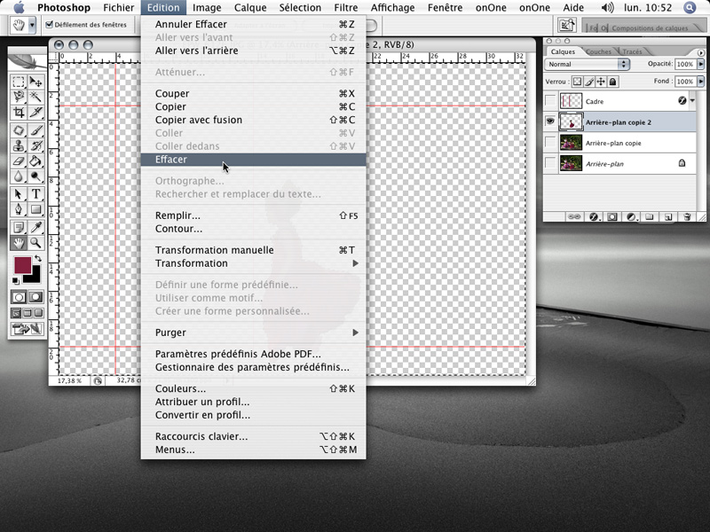Open Compositions de calques palette tab
Image resolution: width=710 pixels, height=532 pixels.
click(x=650, y=28)
